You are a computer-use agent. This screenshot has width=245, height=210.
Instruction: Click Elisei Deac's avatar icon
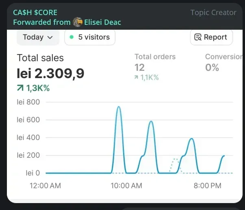(x=78, y=22)
